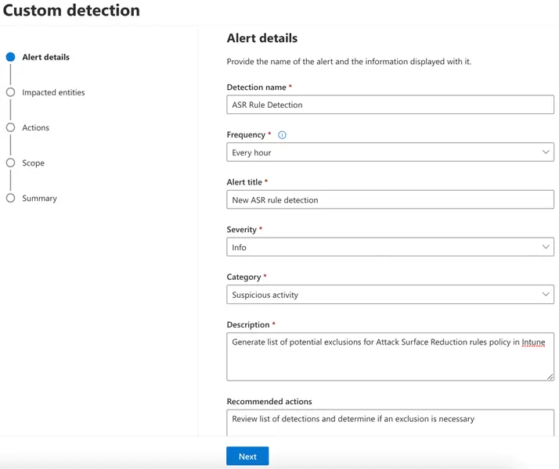Image resolution: width=559 pixels, height=469 pixels.
Task: Go to Impacted entities step label
Action: [53, 92]
